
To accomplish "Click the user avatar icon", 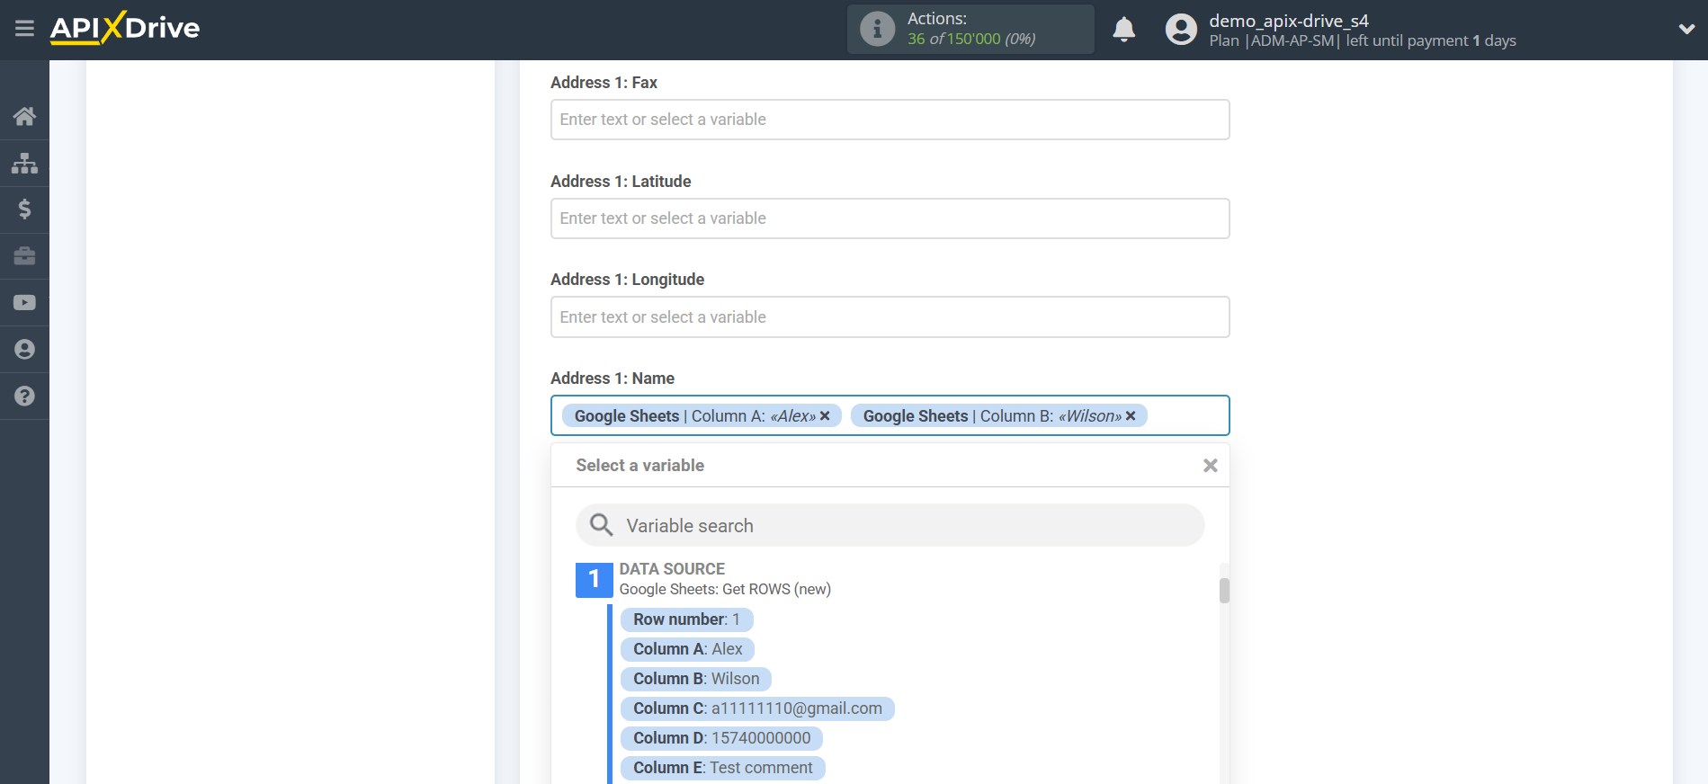I will click(x=1181, y=30).
